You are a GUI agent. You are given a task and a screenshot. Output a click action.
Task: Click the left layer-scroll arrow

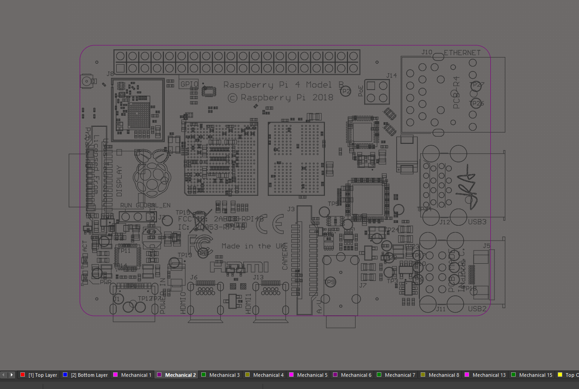pyautogui.click(x=3, y=375)
